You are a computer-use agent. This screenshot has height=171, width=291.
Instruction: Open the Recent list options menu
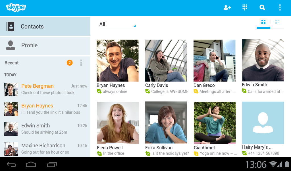81,63
